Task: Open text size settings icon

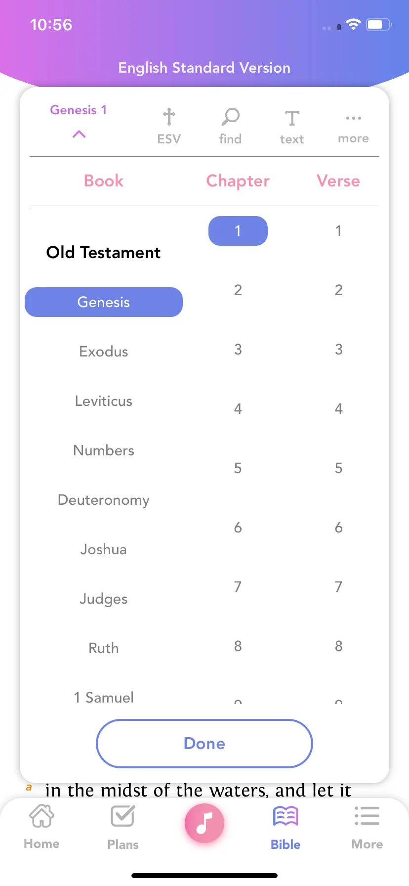Action: point(292,118)
